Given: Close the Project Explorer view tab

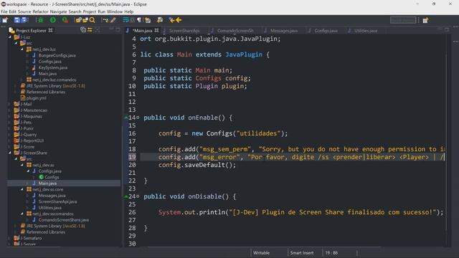Looking at the screenshot, I should pyautogui.click(x=50, y=30).
